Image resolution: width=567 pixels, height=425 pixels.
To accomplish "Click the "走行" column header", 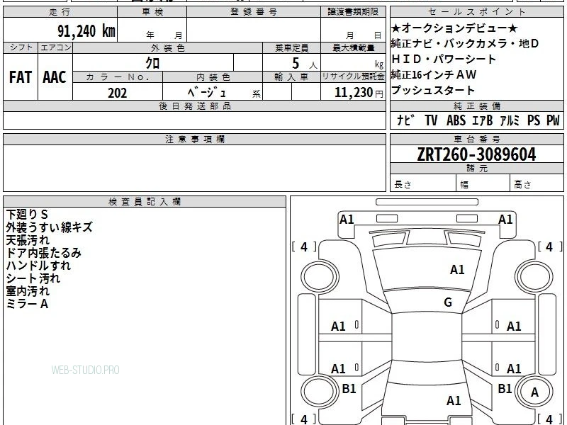I will coord(60,12).
